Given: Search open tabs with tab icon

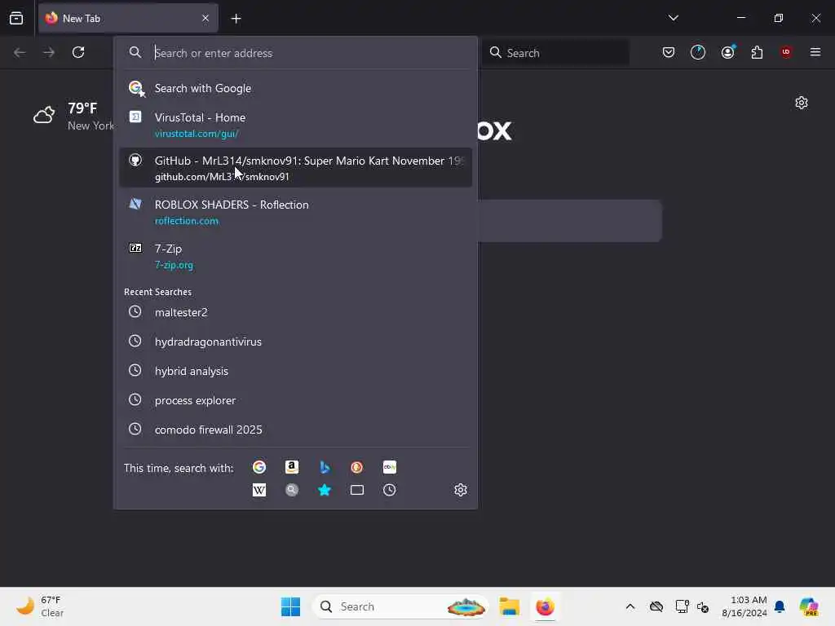Looking at the screenshot, I should (357, 490).
